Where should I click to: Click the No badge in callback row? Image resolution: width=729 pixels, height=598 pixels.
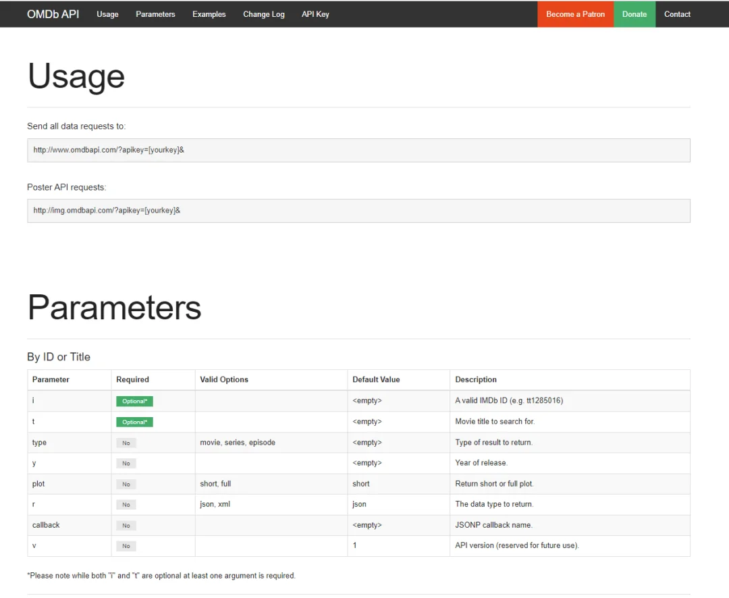pyautogui.click(x=126, y=526)
